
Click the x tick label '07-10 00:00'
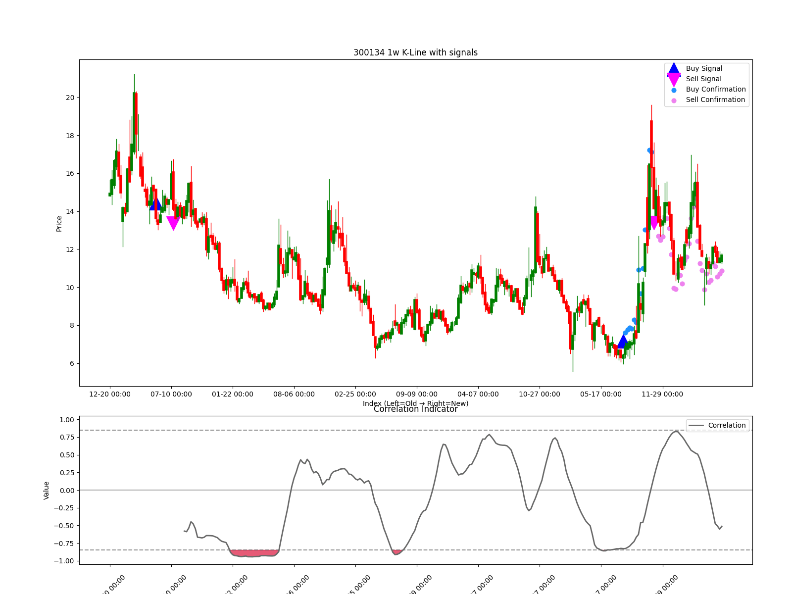(171, 395)
